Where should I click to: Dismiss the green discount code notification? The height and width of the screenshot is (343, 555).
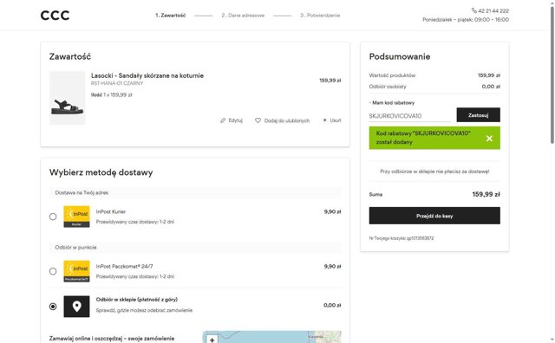click(x=489, y=139)
